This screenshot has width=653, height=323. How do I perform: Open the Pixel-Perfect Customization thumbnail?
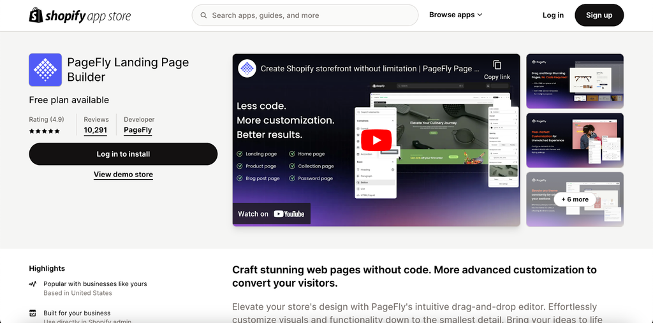point(575,140)
